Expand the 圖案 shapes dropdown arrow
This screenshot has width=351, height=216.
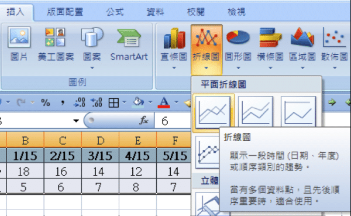pyautogui.click(x=92, y=68)
